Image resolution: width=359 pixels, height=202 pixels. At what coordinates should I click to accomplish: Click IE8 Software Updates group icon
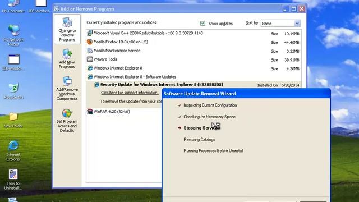(x=90, y=77)
